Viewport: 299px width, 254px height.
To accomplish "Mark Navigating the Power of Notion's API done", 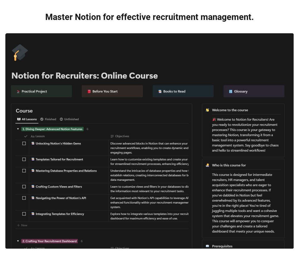I will click(24, 198).
